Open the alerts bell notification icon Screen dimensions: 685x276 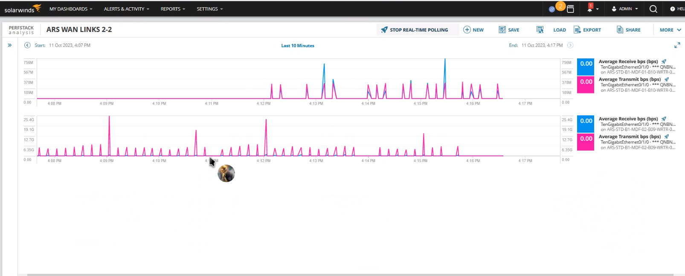[x=590, y=8]
